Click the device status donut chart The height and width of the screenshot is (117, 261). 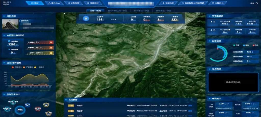(x=218, y=54)
